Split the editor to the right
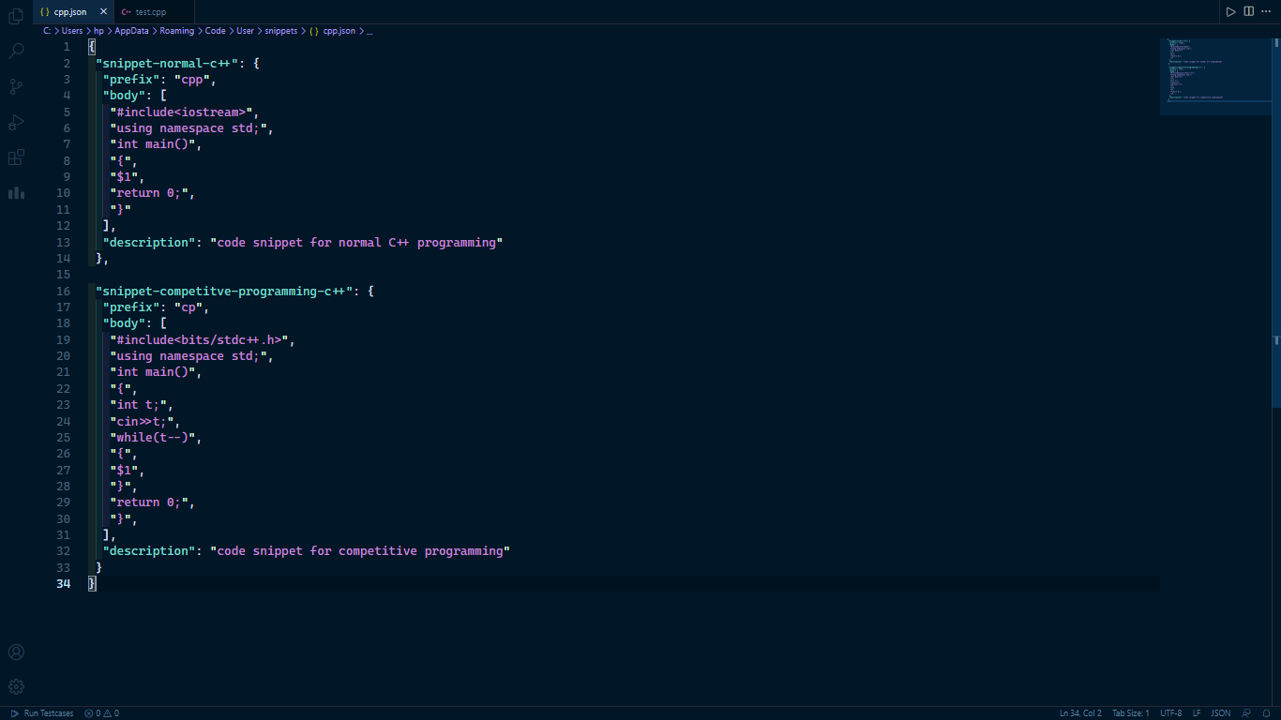 1249,11
